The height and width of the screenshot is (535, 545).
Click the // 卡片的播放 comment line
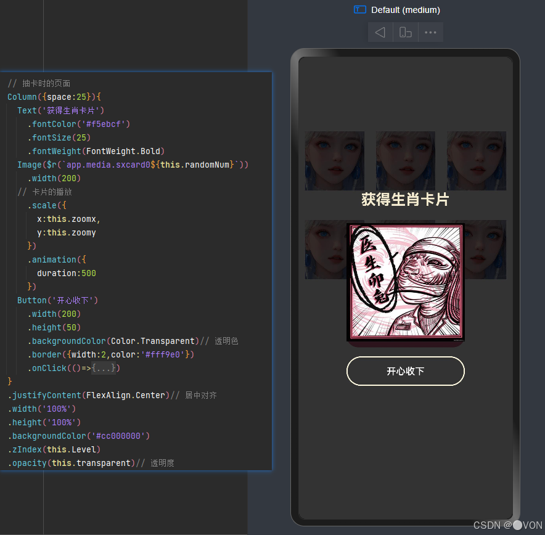point(44,192)
